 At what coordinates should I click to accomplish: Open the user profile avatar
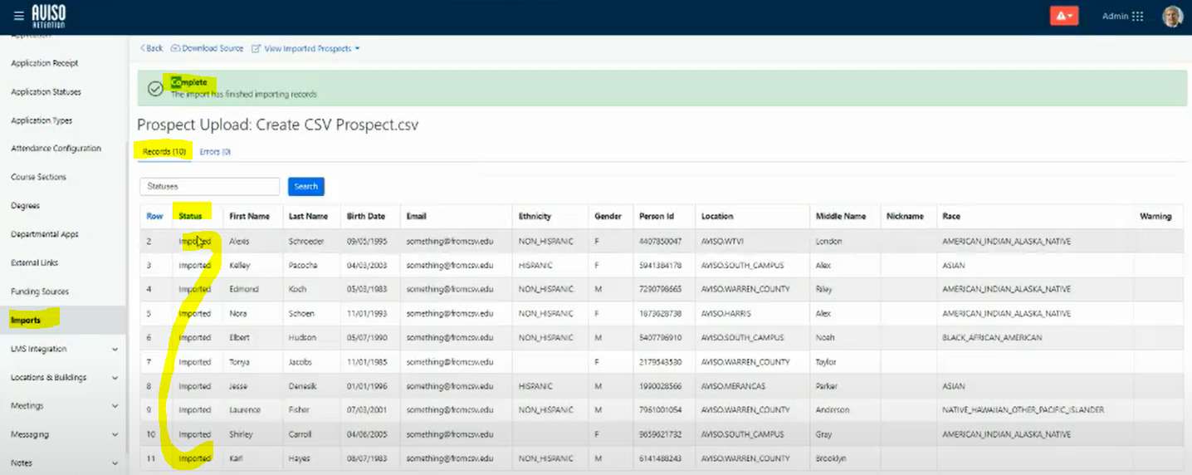click(1172, 17)
